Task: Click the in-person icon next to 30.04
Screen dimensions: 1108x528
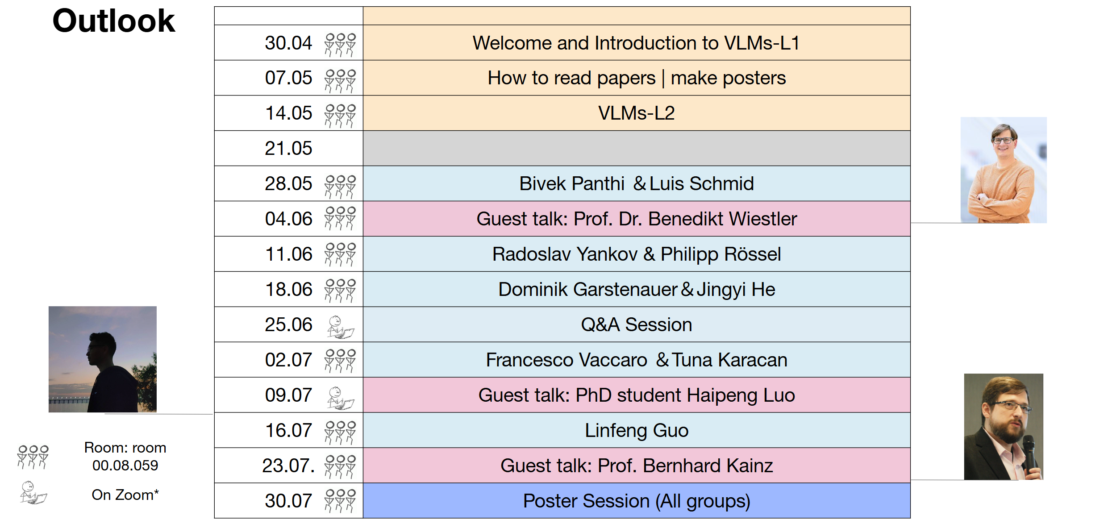Action: coord(340,45)
